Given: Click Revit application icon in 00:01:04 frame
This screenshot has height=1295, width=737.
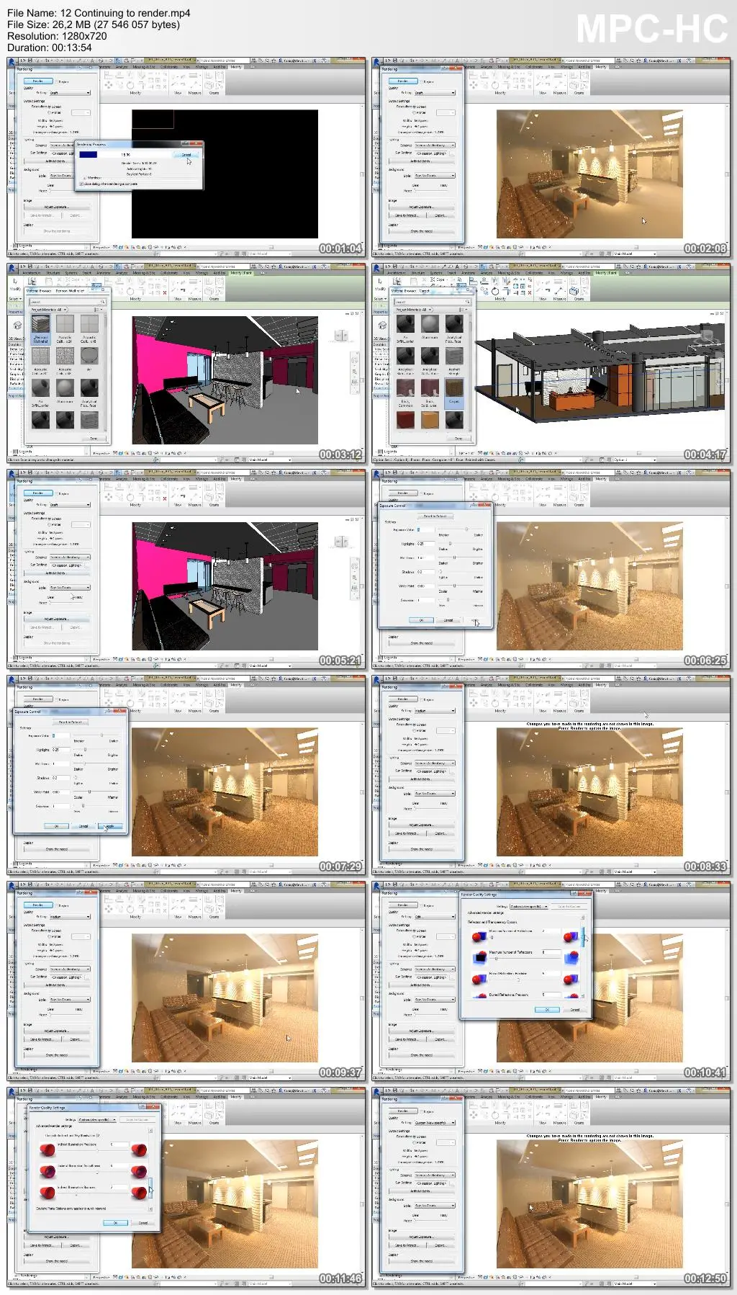Looking at the screenshot, I should pos(12,61).
